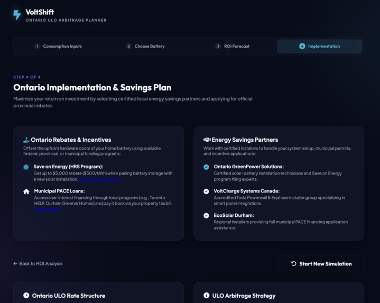
Task: Click the Ontario GreenPower Solutions check icon
Action: [x=206, y=167]
